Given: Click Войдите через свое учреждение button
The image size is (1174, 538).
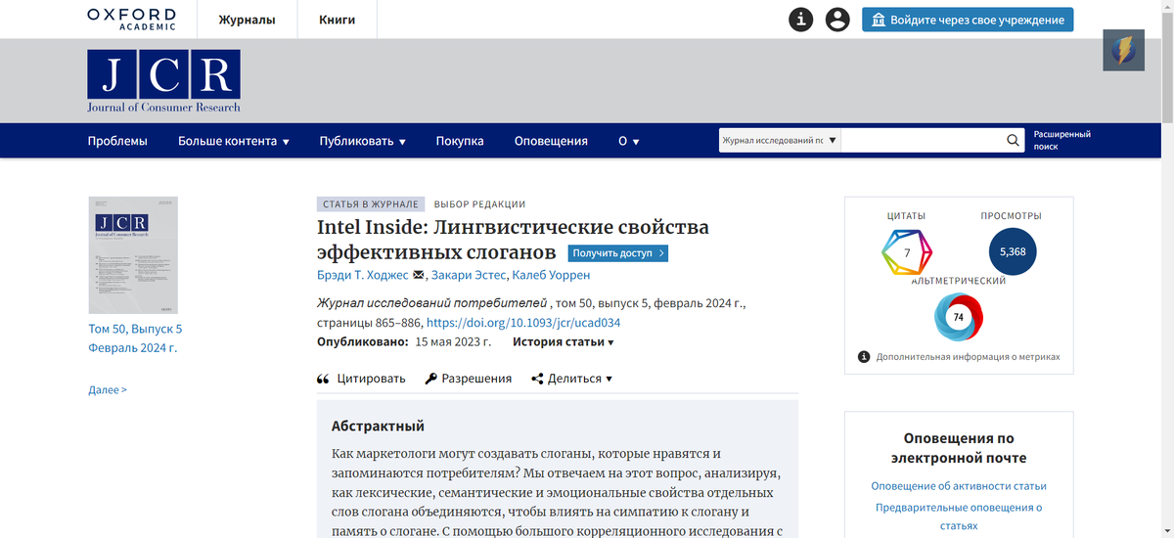Looking at the screenshot, I should [x=968, y=20].
